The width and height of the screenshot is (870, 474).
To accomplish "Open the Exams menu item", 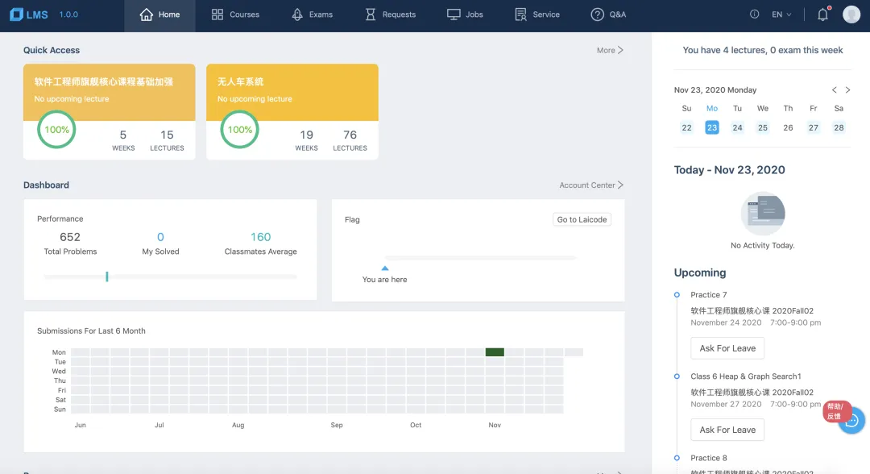I will coord(313,15).
